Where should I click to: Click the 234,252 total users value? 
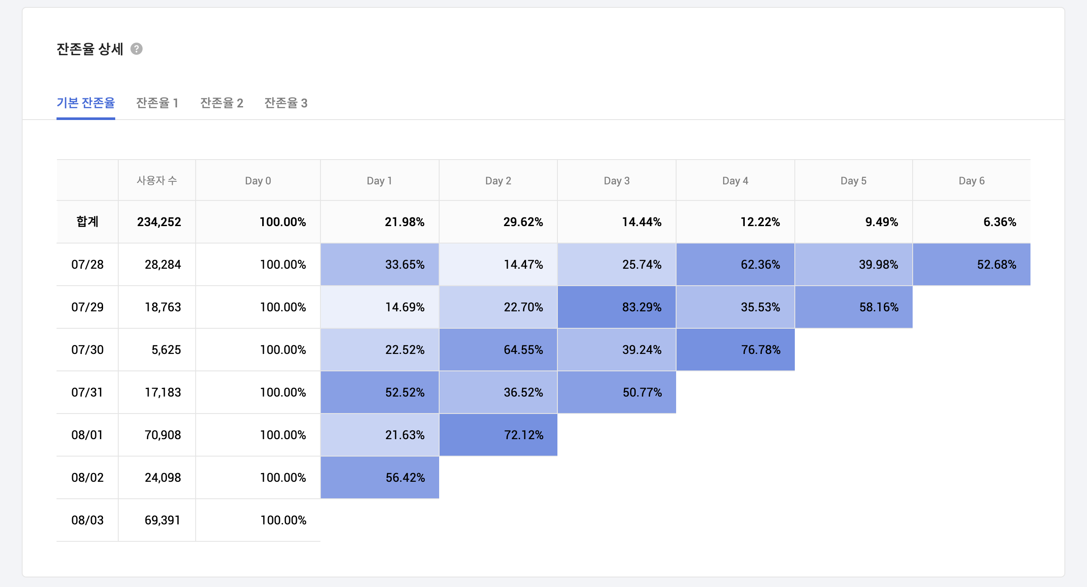(x=159, y=222)
